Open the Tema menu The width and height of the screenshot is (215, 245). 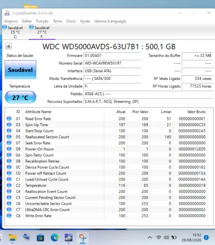point(57,21)
